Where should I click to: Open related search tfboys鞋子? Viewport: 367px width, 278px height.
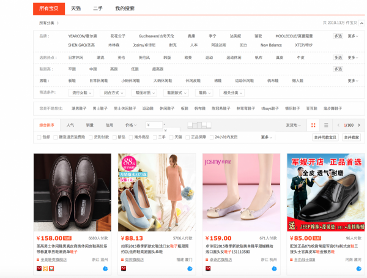(x=270, y=108)
